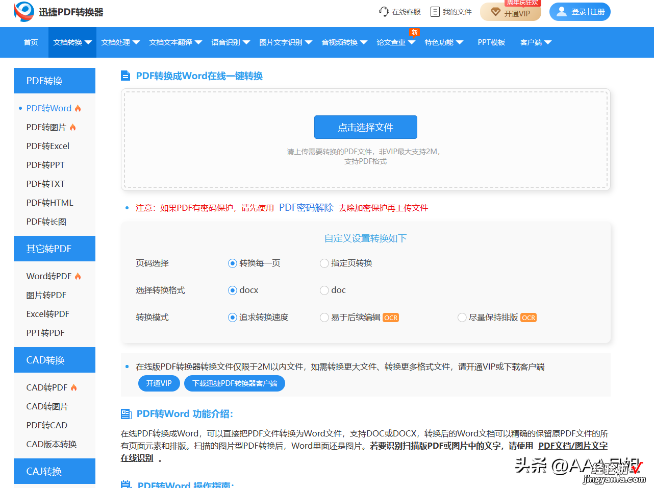Screen dimensions: 654x488
Task: Open the PDF转长图 sidebar item
Action: (46, 222)
